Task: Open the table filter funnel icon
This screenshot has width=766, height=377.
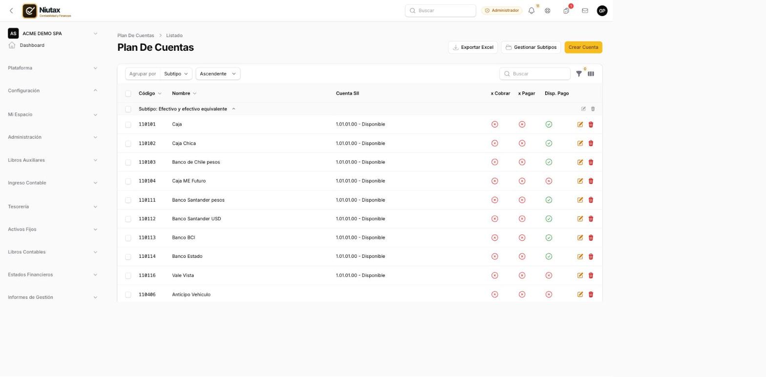Action: pos(579,74)
